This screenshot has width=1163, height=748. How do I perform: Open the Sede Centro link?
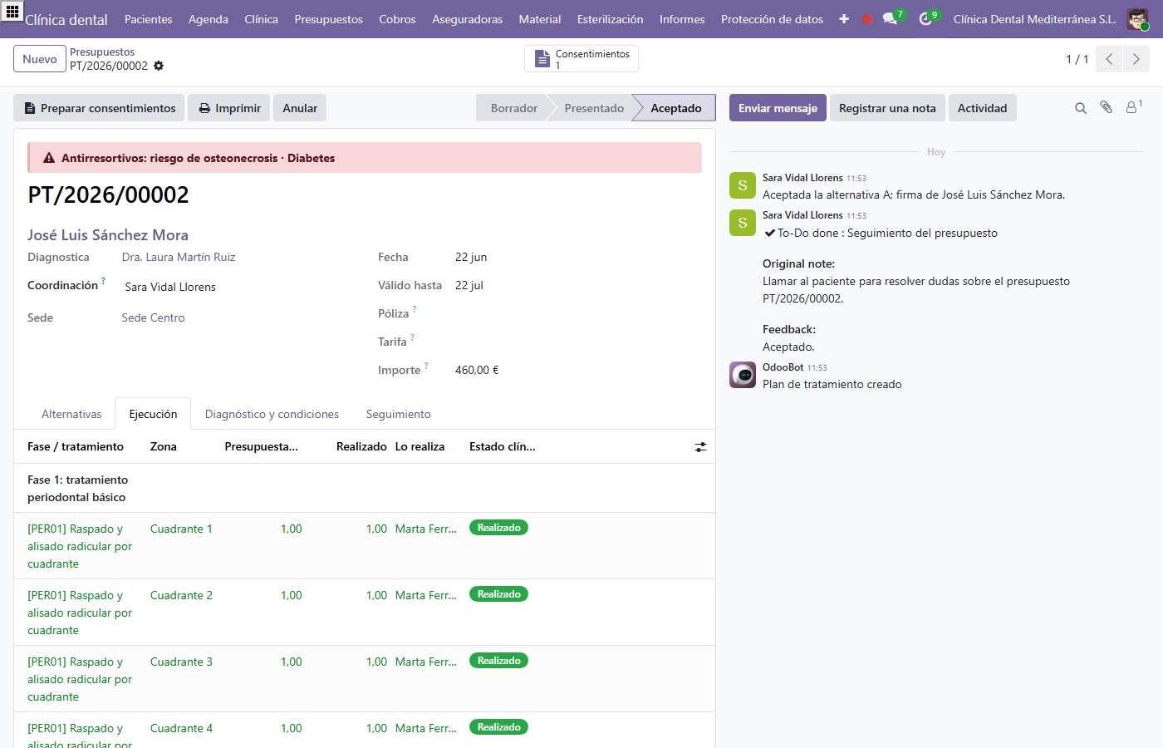[x=154, y=317]
